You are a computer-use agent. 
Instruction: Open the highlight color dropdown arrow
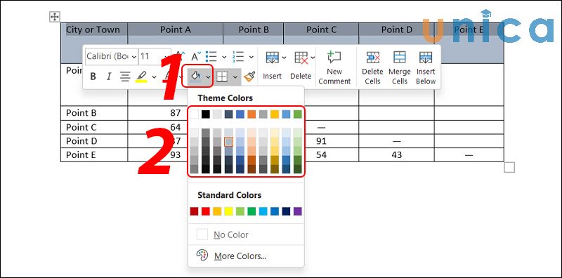(x=154, y=77)
